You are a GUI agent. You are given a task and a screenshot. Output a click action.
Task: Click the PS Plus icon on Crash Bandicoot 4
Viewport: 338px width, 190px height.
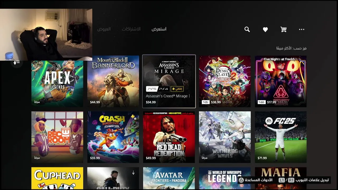click(x=133, y=116)
